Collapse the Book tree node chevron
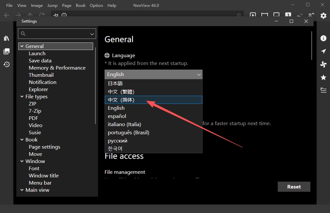 pos(22,139)
